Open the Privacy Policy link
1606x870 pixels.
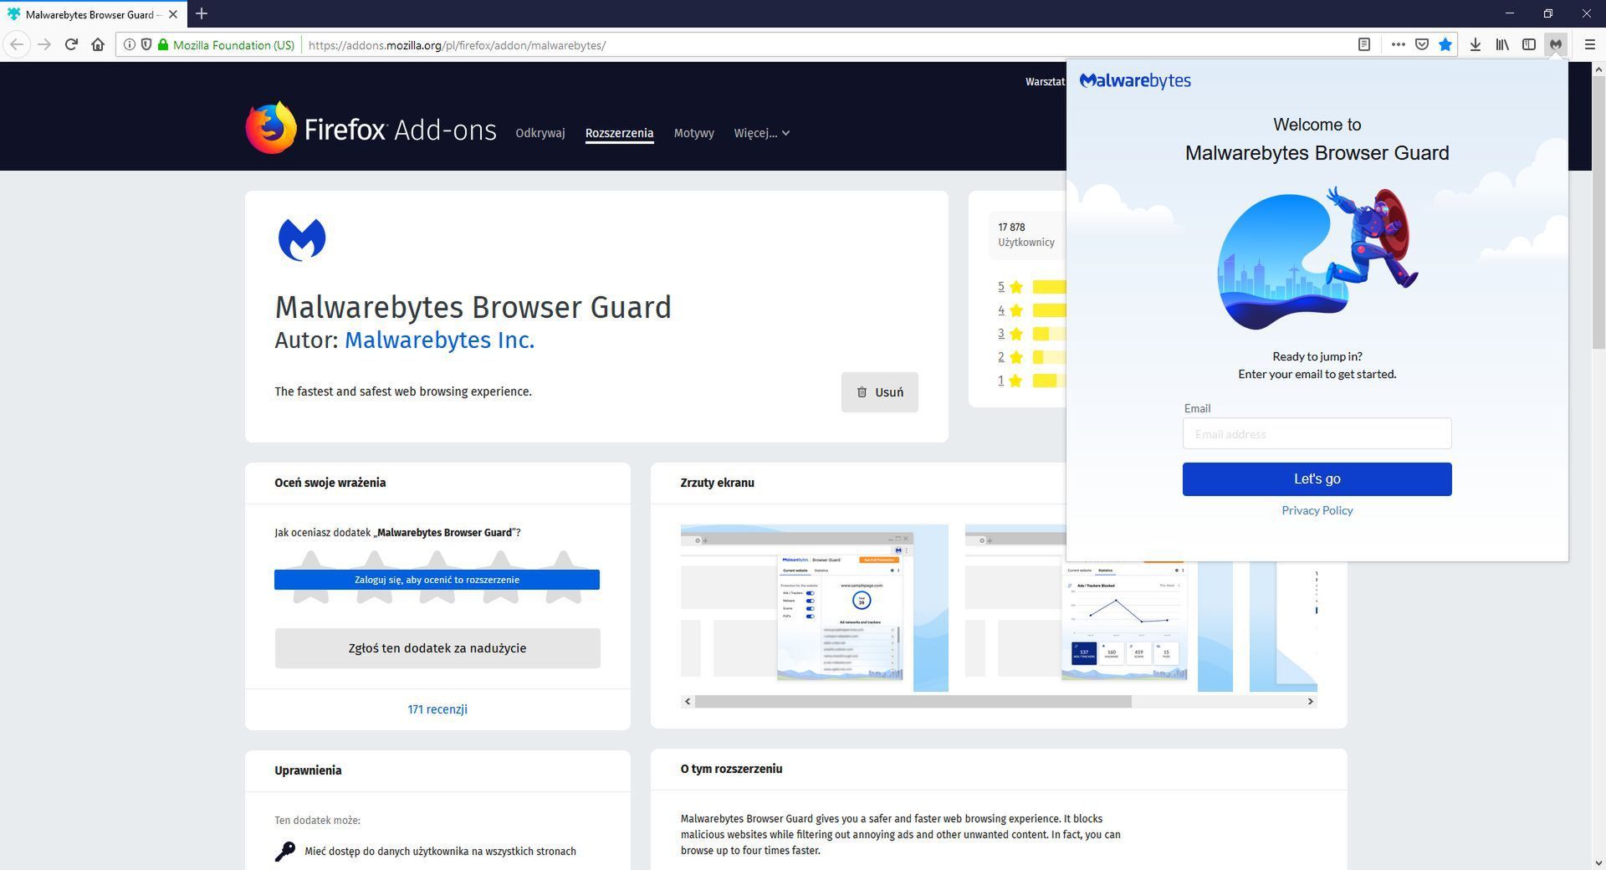click(1317, 510)
